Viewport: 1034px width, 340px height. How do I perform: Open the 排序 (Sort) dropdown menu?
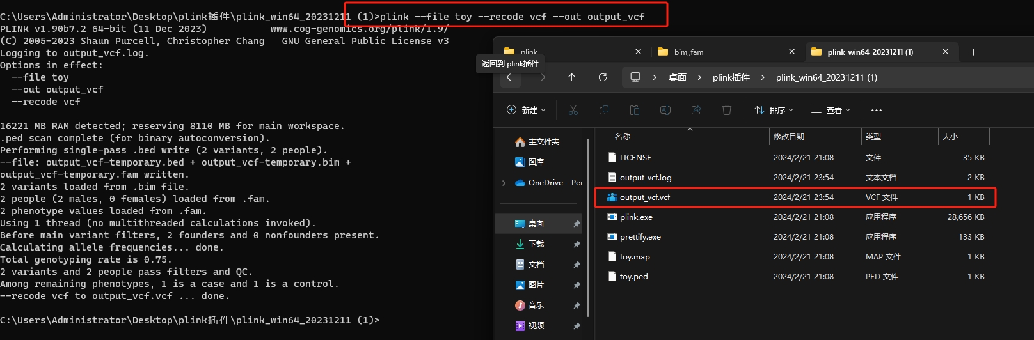click(774, 110)
